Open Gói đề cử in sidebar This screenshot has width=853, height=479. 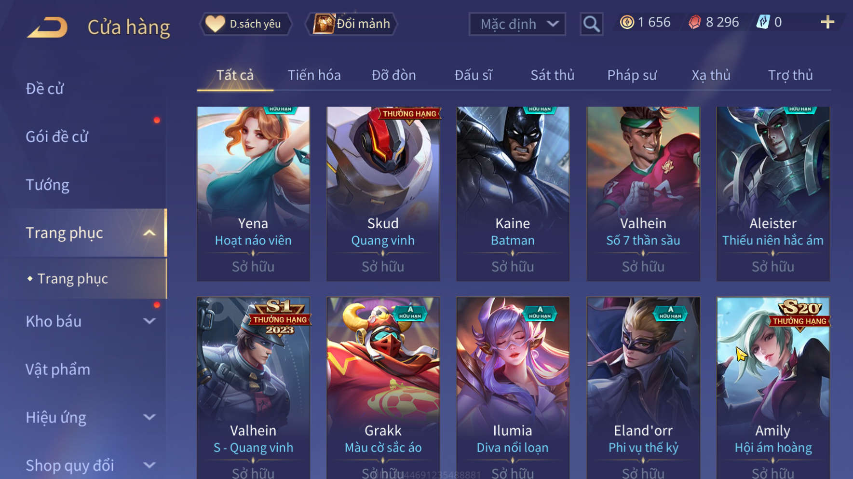click(x=57, y=137)
